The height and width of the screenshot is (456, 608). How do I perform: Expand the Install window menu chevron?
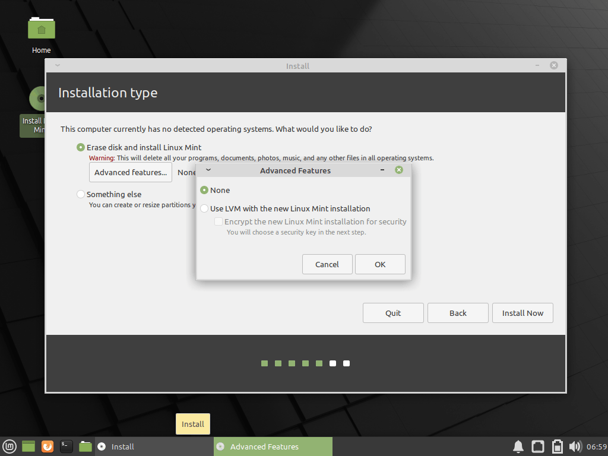point(58,65)
